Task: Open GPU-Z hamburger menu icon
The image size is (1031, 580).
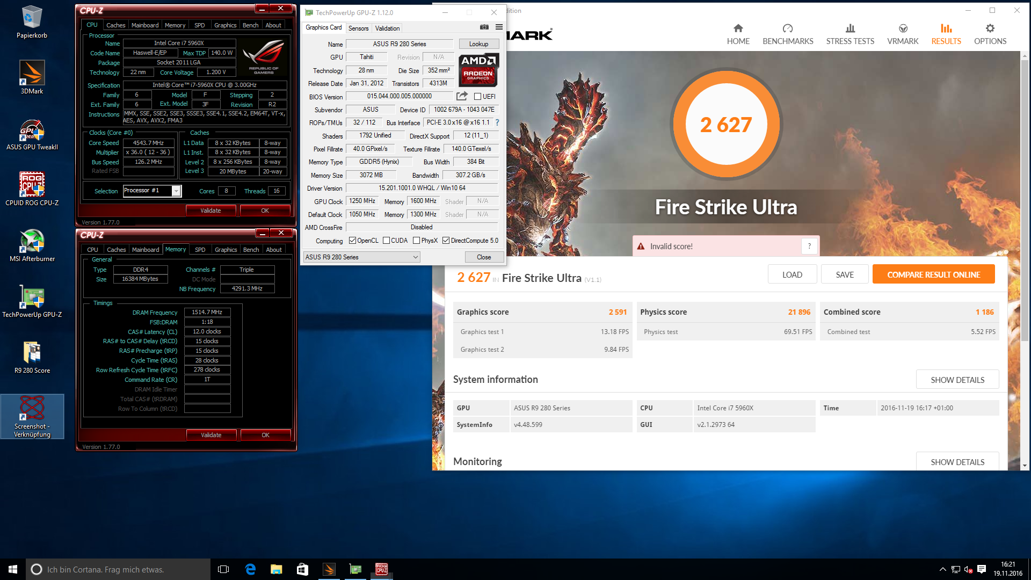Action: pyautogui.click(x=499, y=27)
